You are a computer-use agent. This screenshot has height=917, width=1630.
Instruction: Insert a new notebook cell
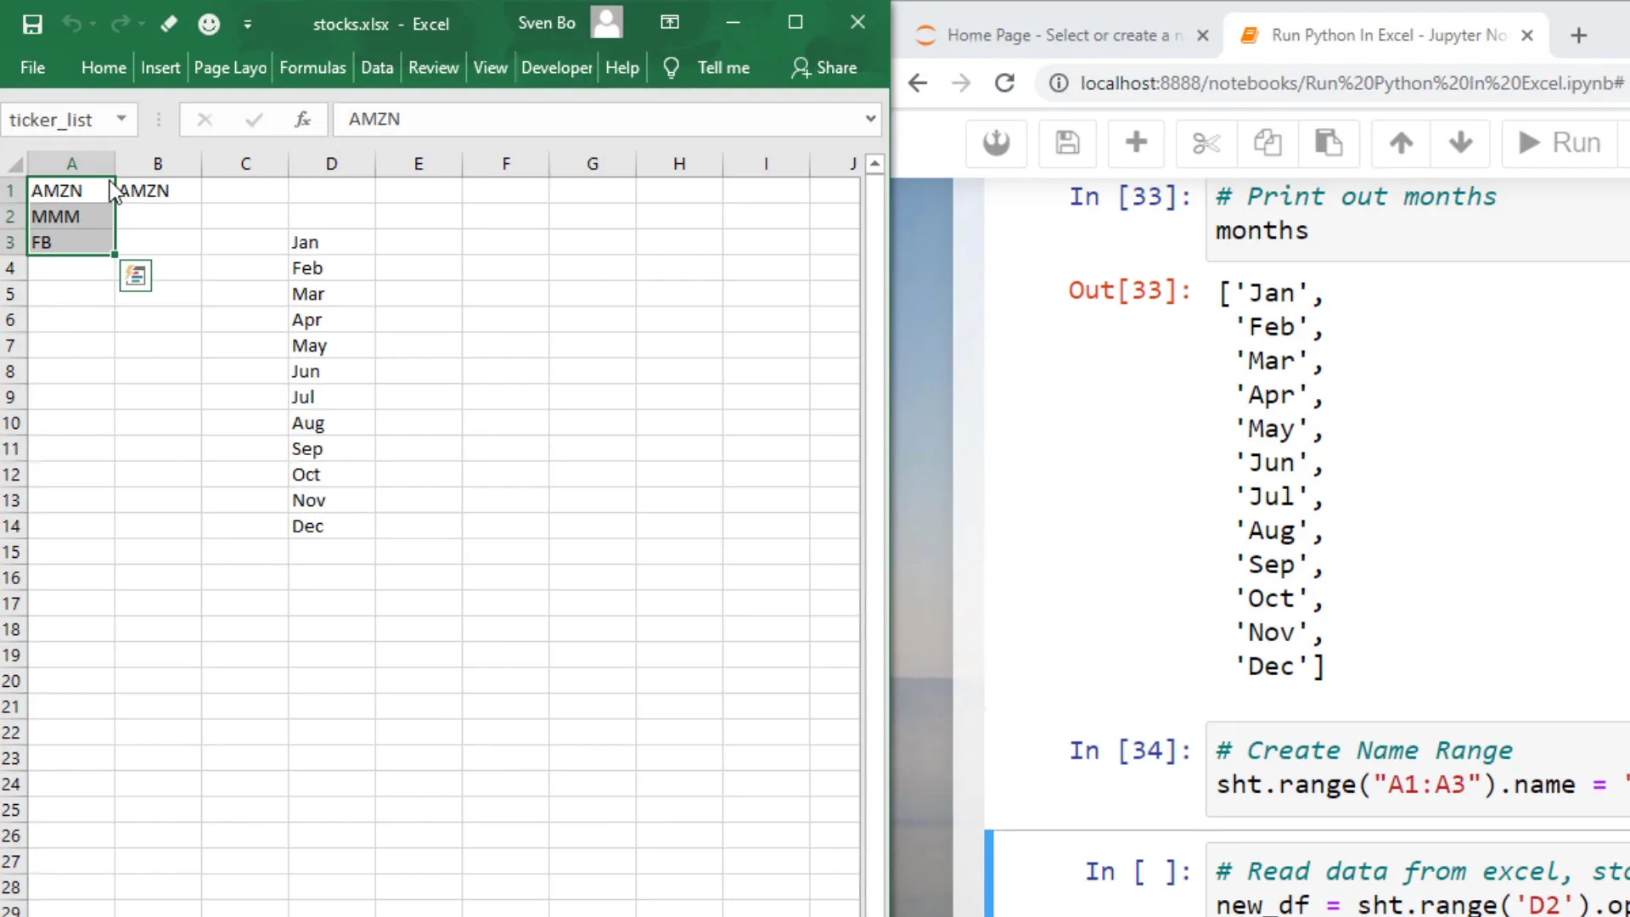pos(1136,143)
